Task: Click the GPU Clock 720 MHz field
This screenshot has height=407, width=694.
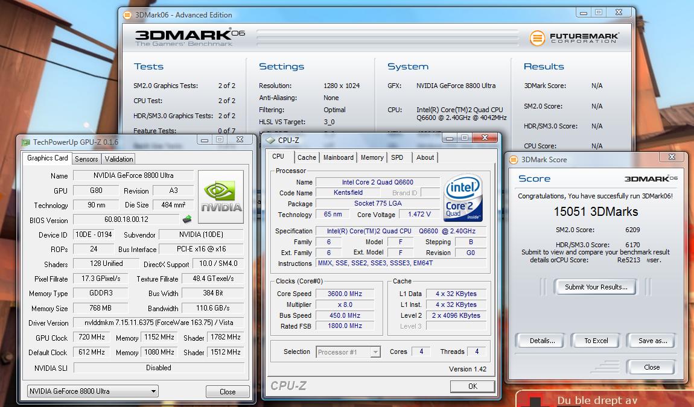Action: click(x=92, y=337)
